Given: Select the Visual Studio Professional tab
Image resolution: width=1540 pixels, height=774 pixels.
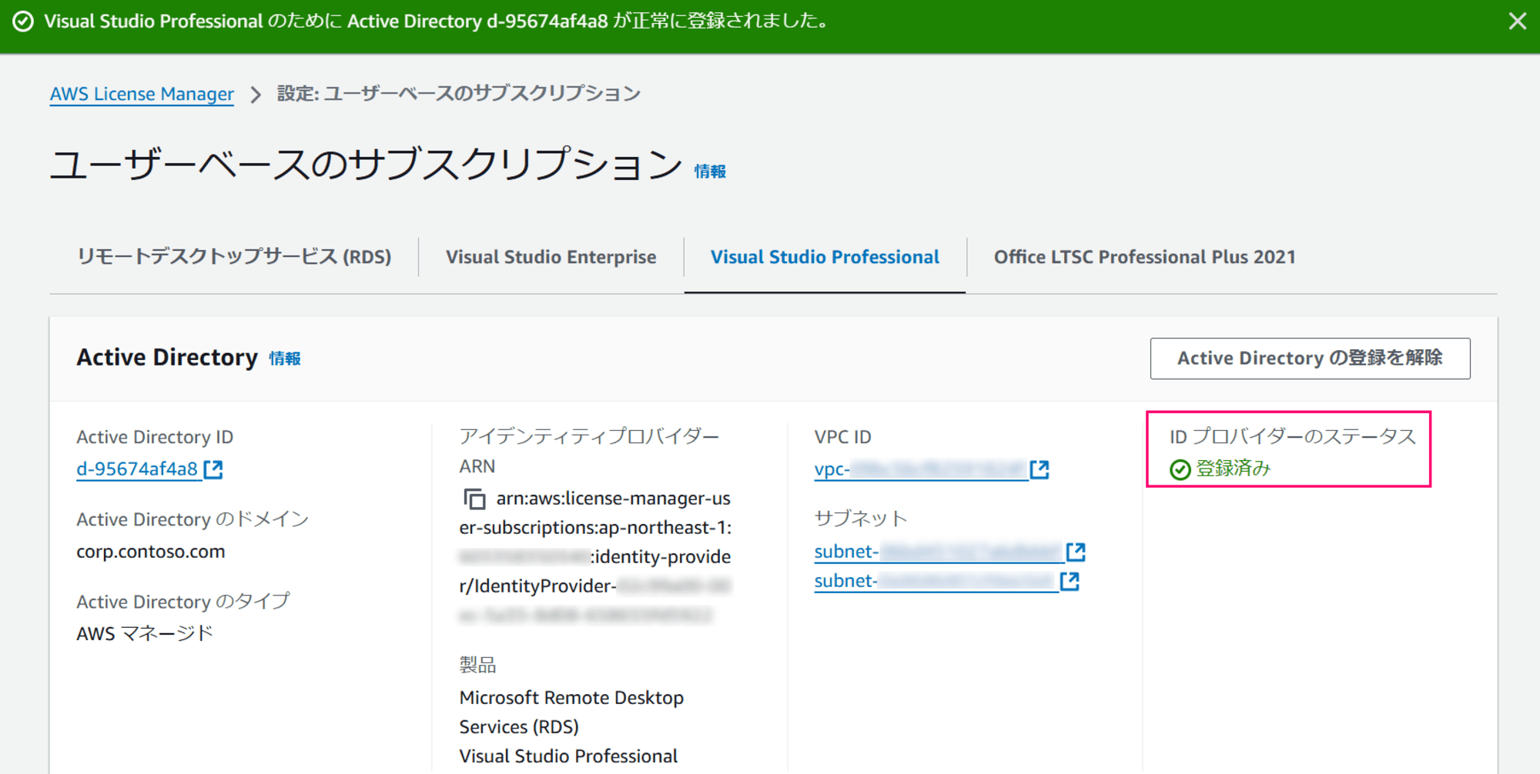Looking at the screenshot, I should click(825, 257).
